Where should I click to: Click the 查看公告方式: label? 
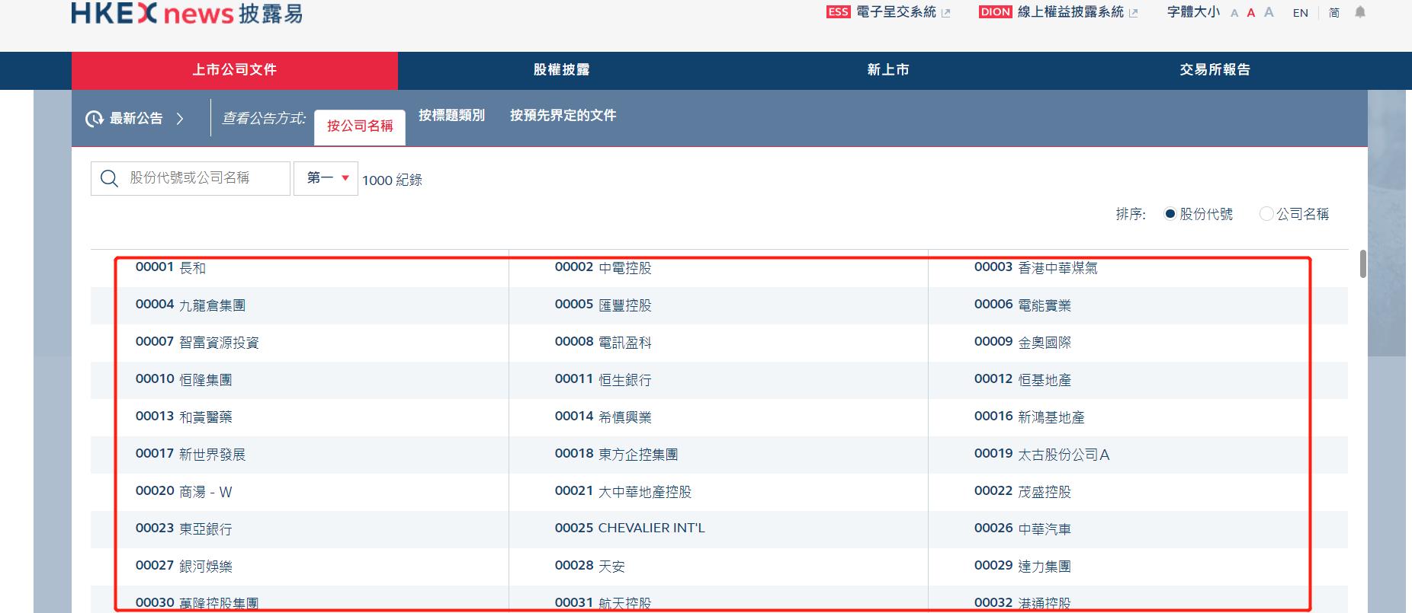[264, 119]
